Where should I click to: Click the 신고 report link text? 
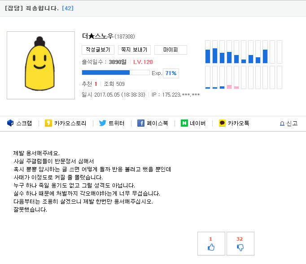click(292, 123)
